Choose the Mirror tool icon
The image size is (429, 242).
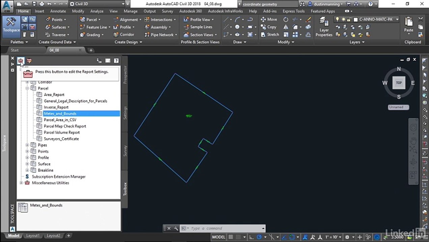pyautogui.click(x=286, y=27)
